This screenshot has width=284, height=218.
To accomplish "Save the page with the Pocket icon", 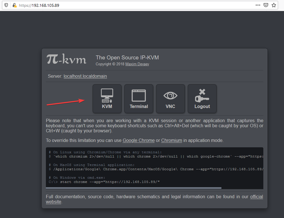I will (x=266, y=5).
